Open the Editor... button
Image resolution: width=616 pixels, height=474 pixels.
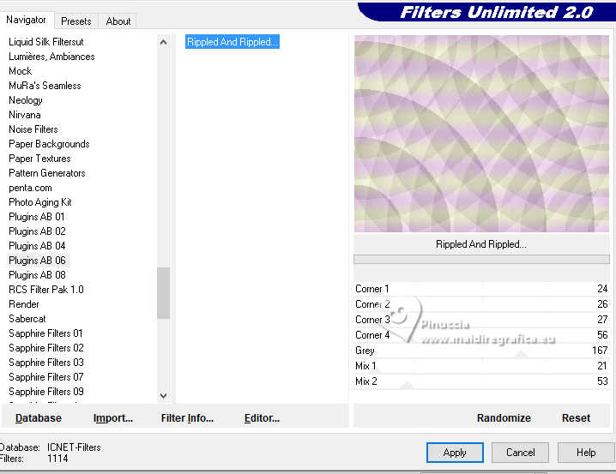[262, 418]
